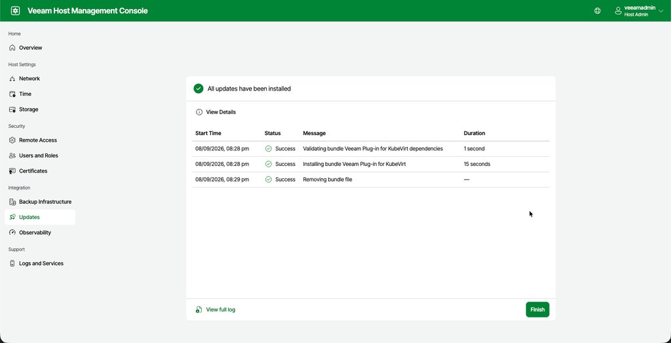The width and height of the screenshot is (671, 343).
Task: Select 'Installing bundle Veeam Plug-in for KubeVirt' message
Action: pos(355,164)
